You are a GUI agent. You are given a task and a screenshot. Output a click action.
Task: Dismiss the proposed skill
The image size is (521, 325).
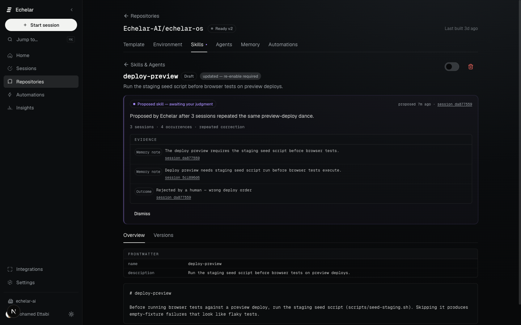142,214
